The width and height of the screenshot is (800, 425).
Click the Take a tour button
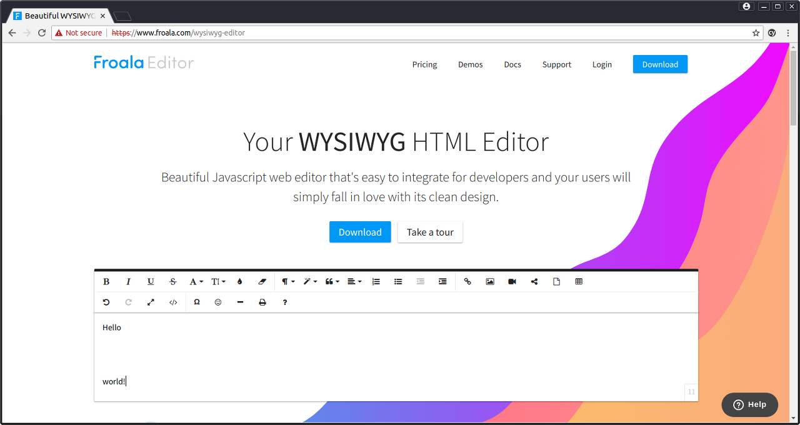430,232
